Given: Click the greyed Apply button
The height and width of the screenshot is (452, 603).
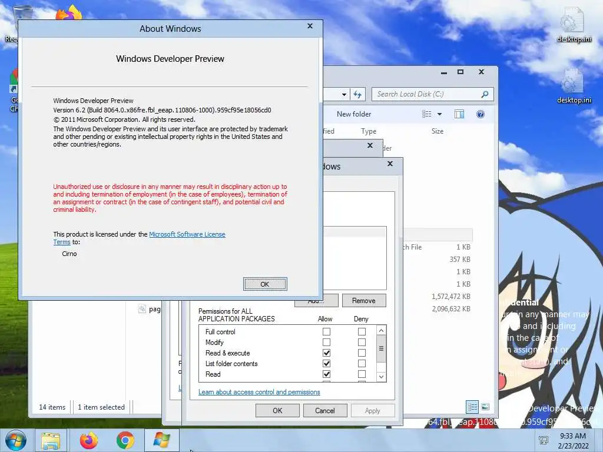Looking at the screenshot, I should click(x=373, y=410).
